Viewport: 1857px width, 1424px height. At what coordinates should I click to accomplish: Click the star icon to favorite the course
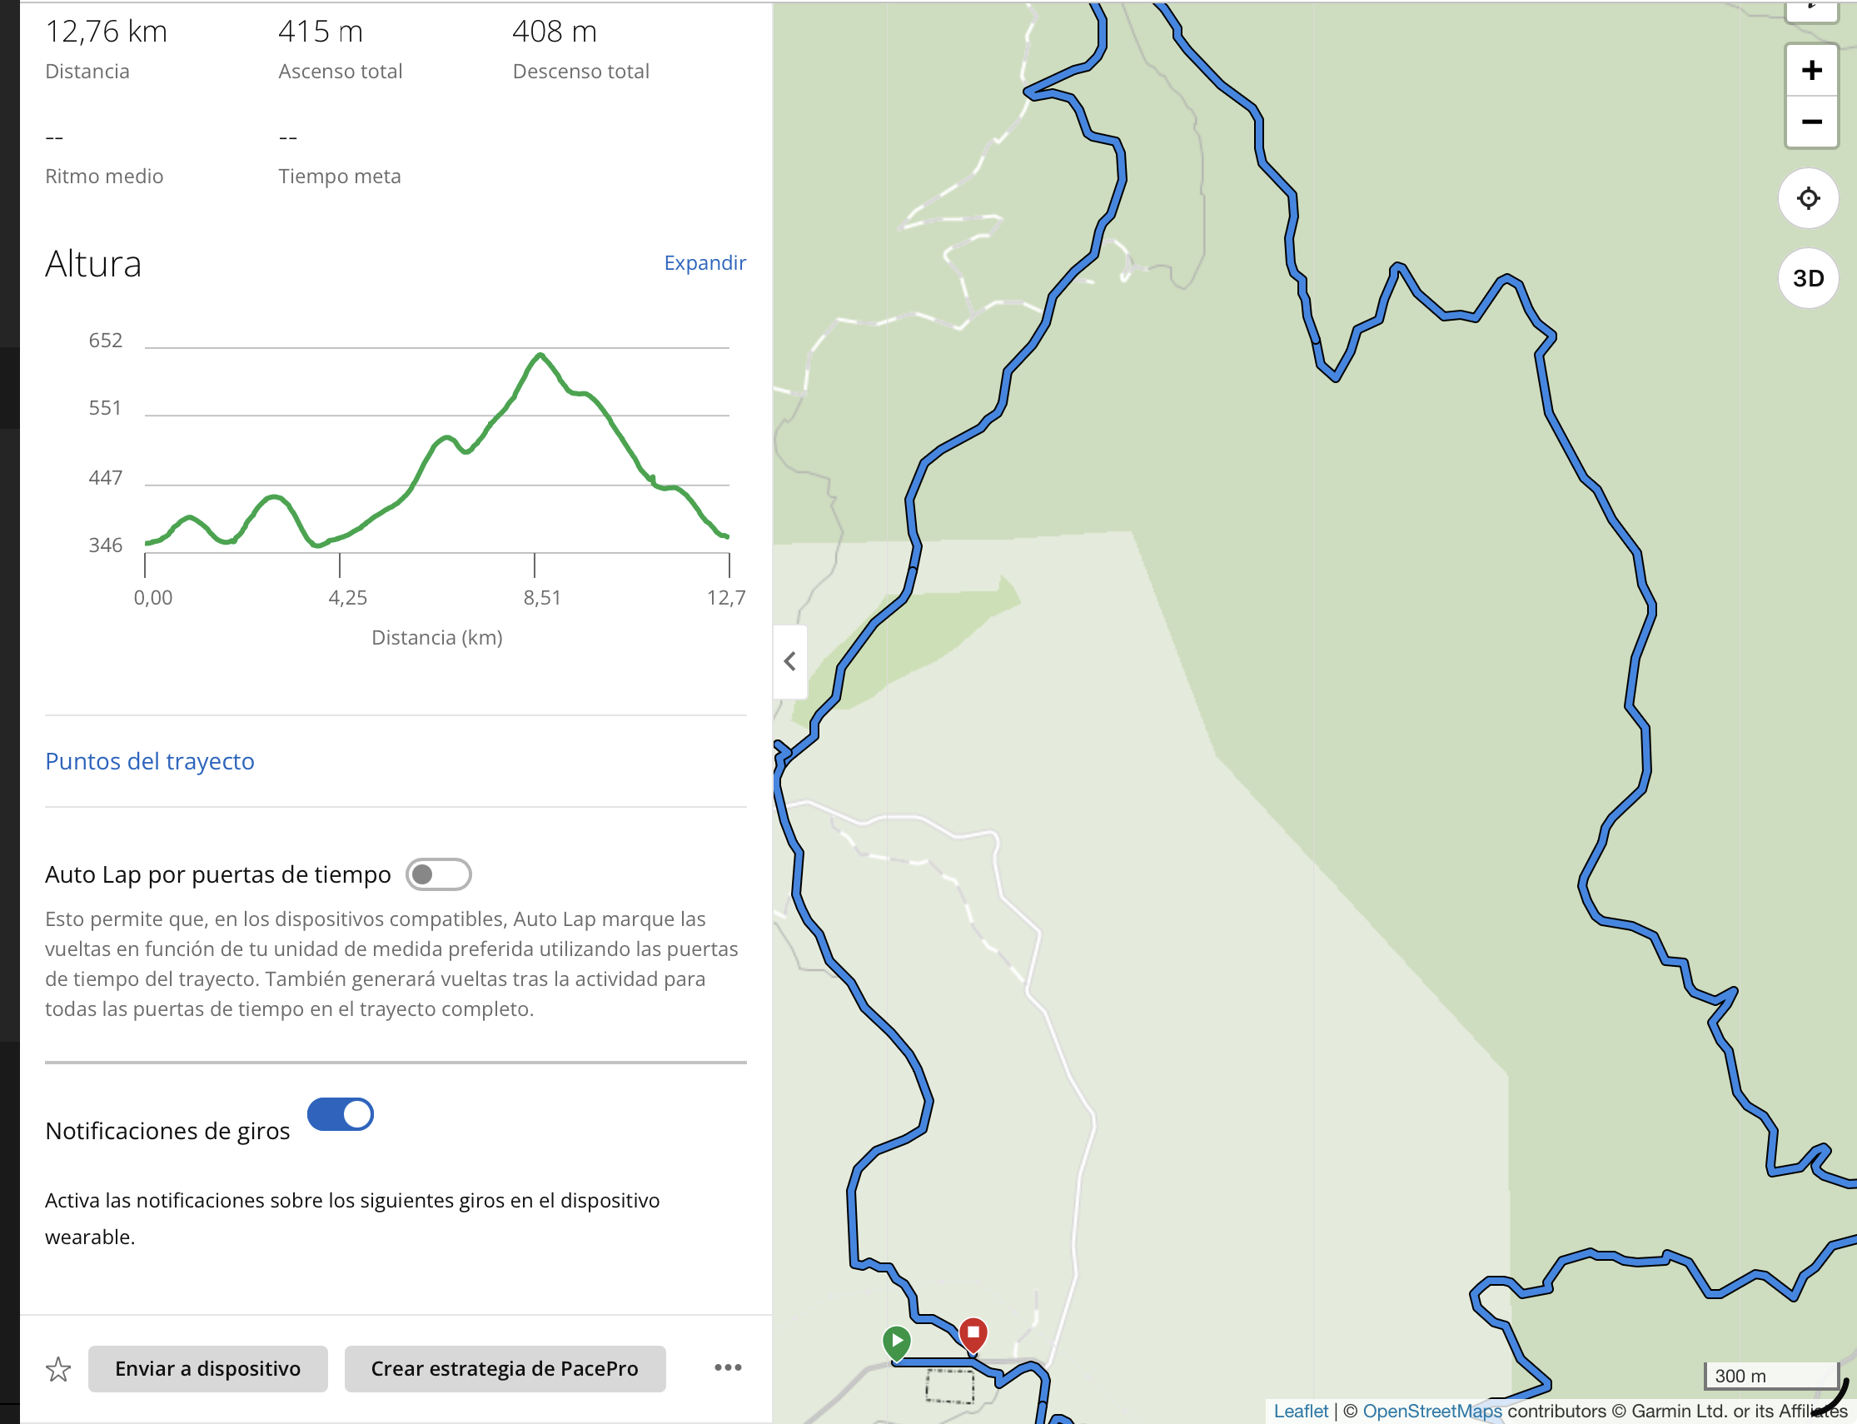(57, 1368)
